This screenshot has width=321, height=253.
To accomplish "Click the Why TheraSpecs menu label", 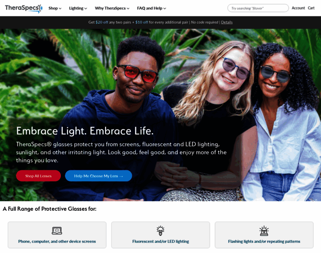I will tap(110, 8).
